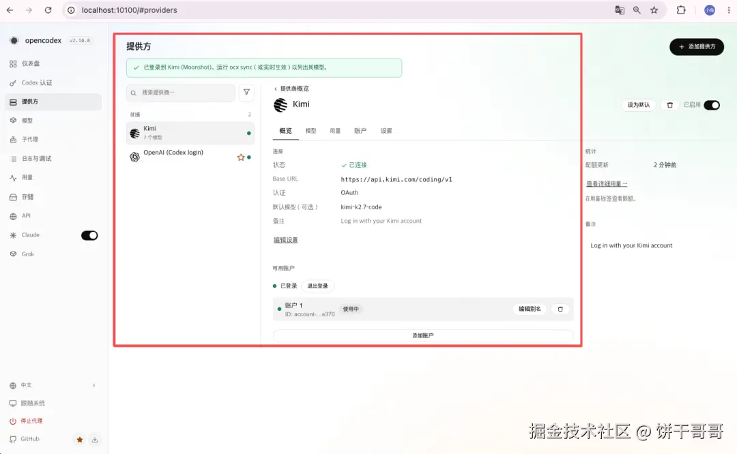The height and width of the screenshot is (454, 737).
Task: Click the 存储 sidebar storage icon
Action: pyautogui.click(x=13, y=197)
